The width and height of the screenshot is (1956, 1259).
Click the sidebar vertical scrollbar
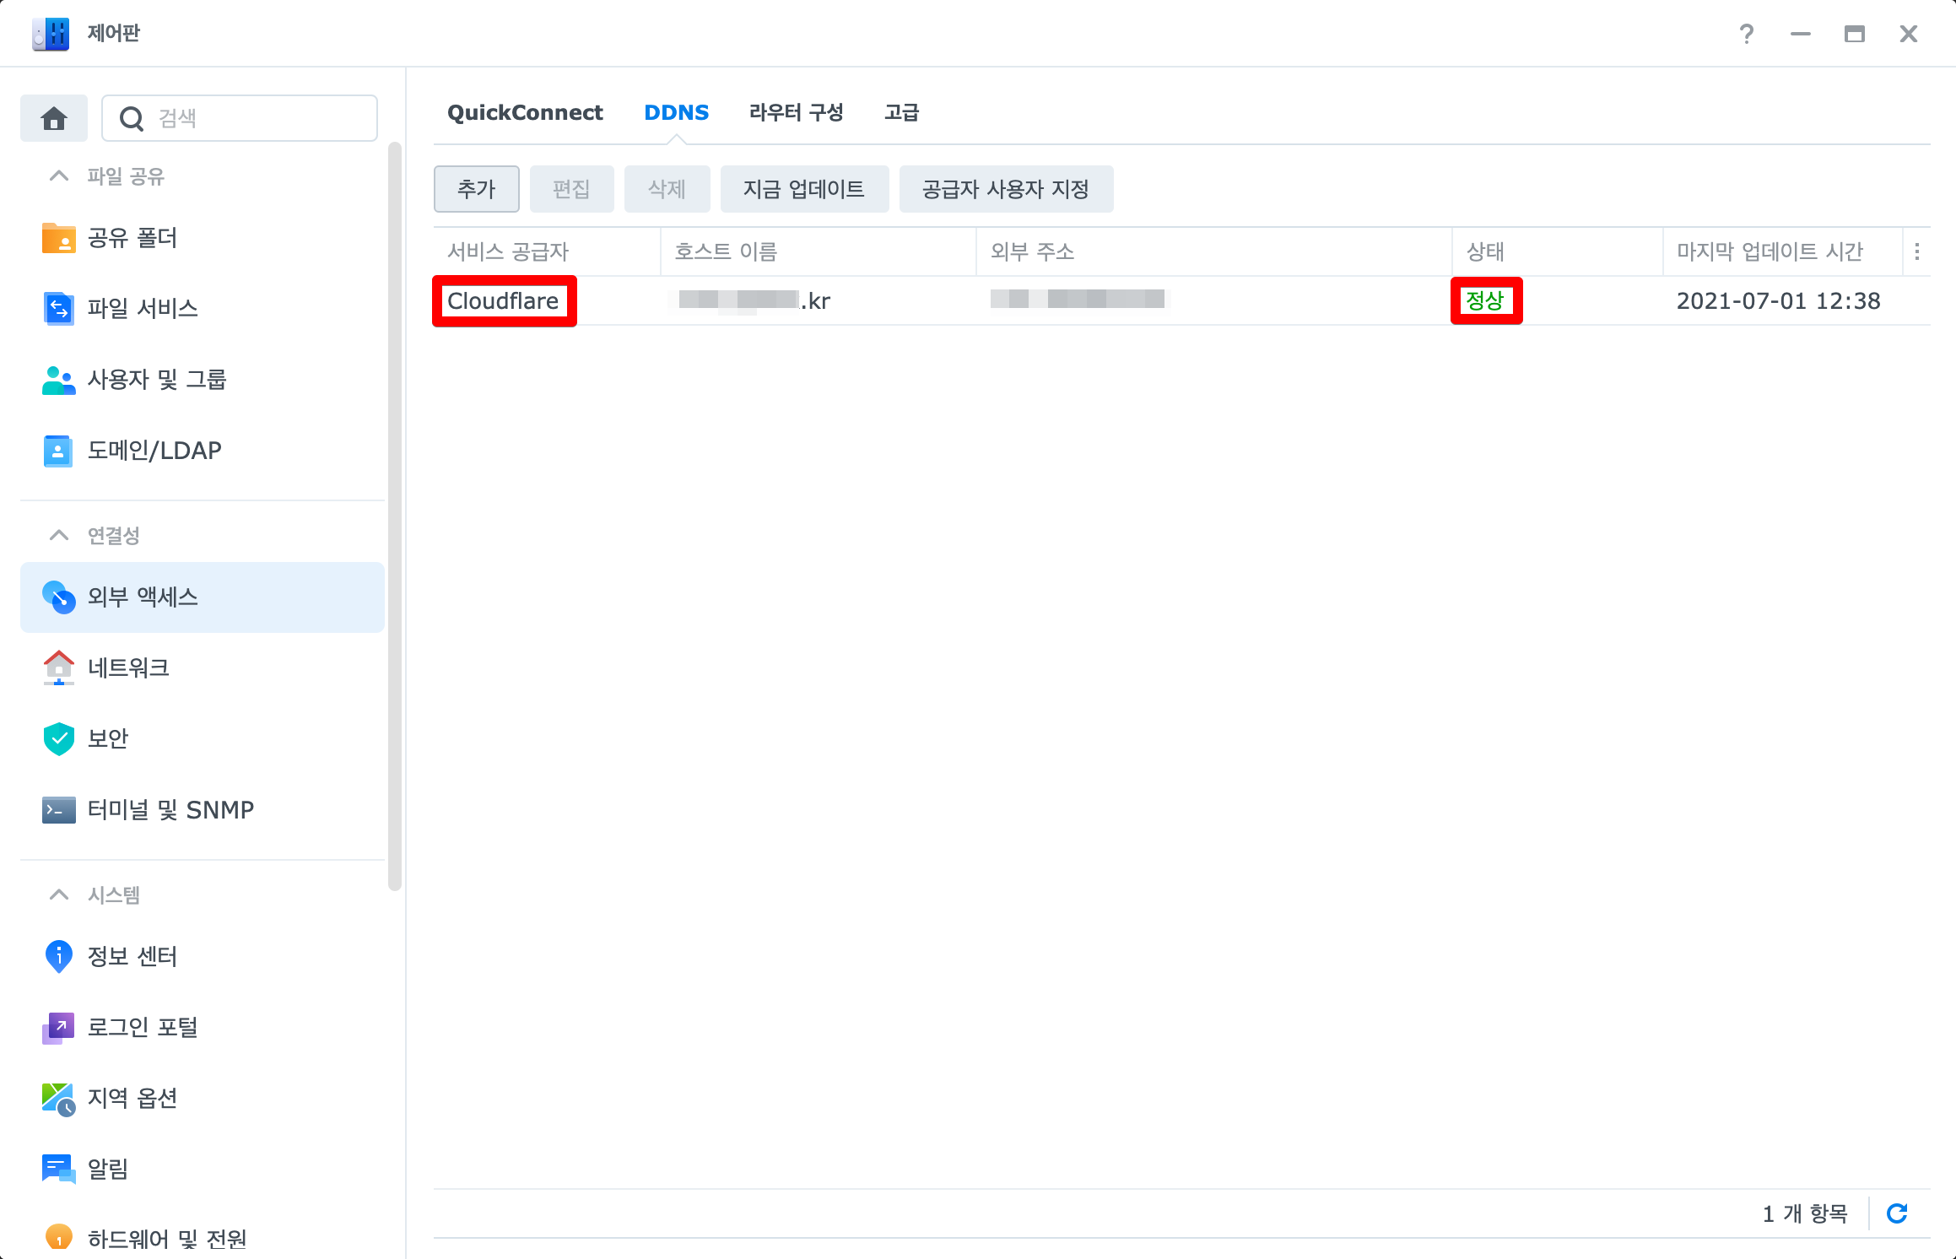tap(394, 515)
